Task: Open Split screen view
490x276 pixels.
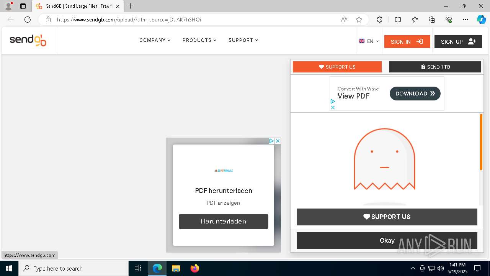Action: coord(398,20)
